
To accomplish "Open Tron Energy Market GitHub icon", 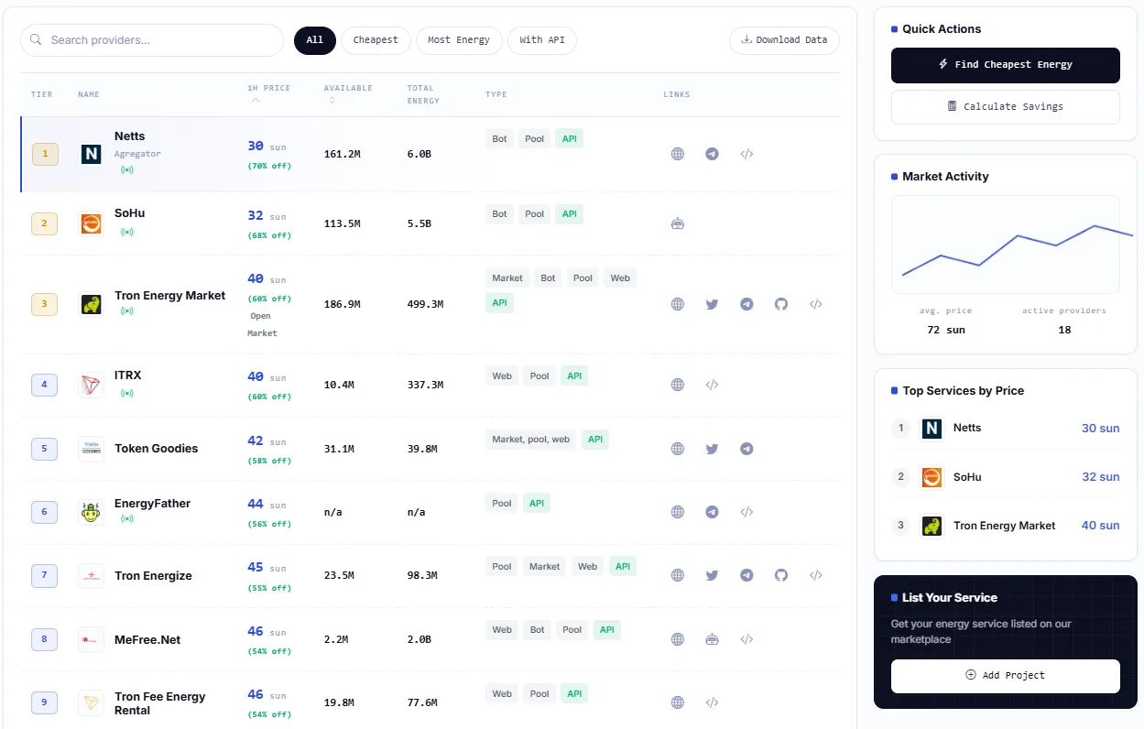I will pos(781,304).
